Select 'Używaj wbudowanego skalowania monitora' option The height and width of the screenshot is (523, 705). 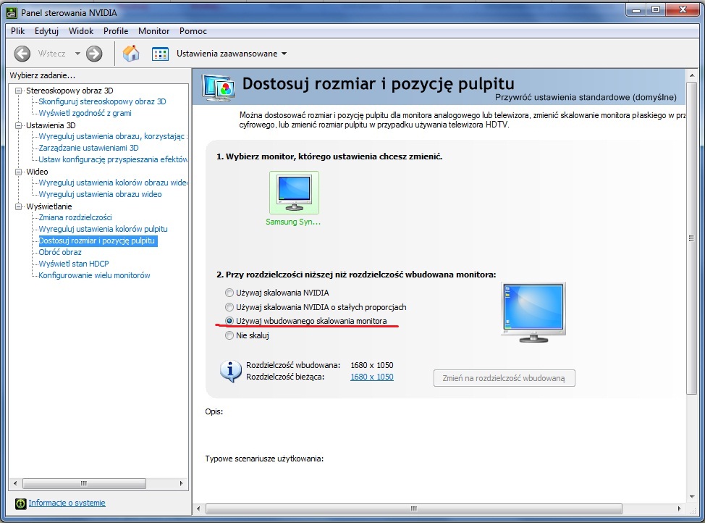pos(229,321)
